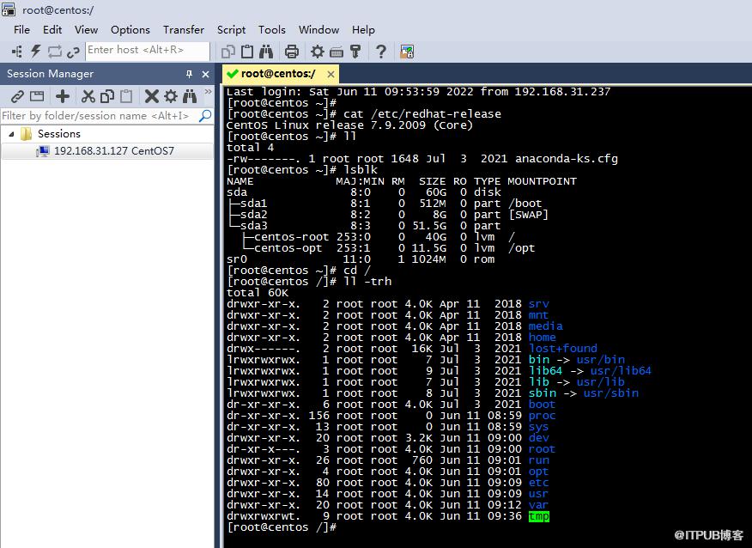Click the plus icon to add new session
This screenshot has height=548, width=752.
point(62,96)
